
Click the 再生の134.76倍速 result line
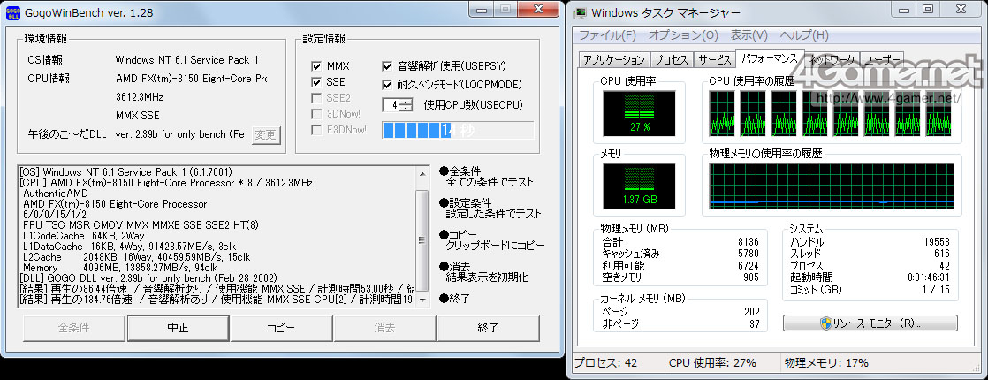click(x=217, y=300)
